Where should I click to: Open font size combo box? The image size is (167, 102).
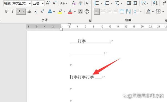pos(38,3)
